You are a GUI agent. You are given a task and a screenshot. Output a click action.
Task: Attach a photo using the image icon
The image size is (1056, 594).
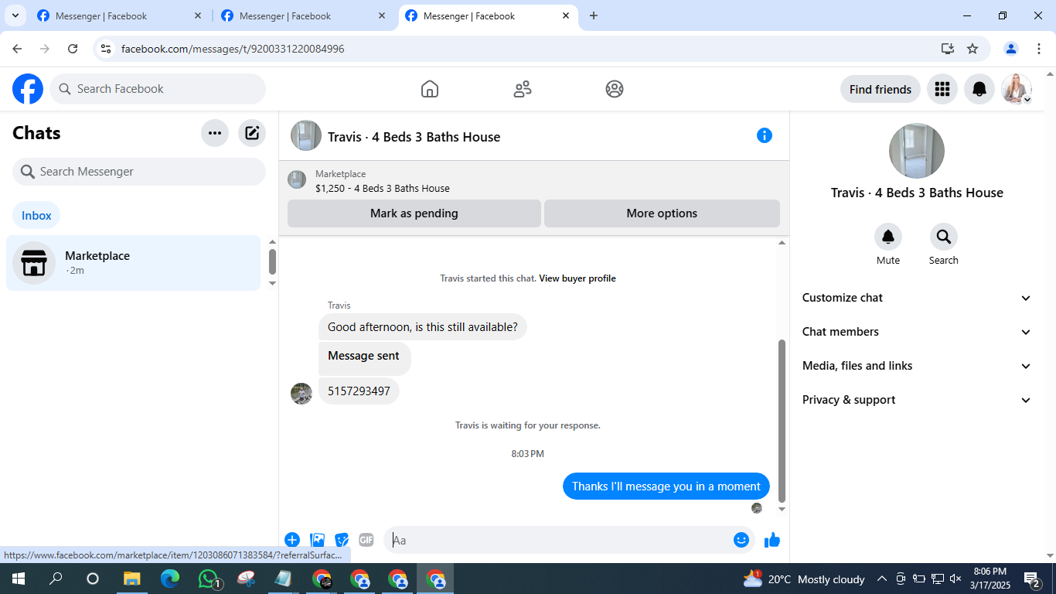point(317,540)
